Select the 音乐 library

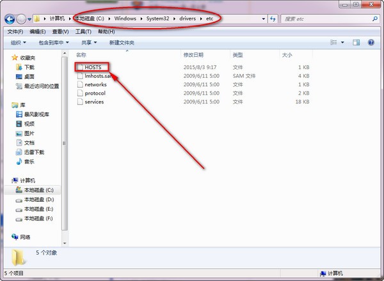[29, 162]
